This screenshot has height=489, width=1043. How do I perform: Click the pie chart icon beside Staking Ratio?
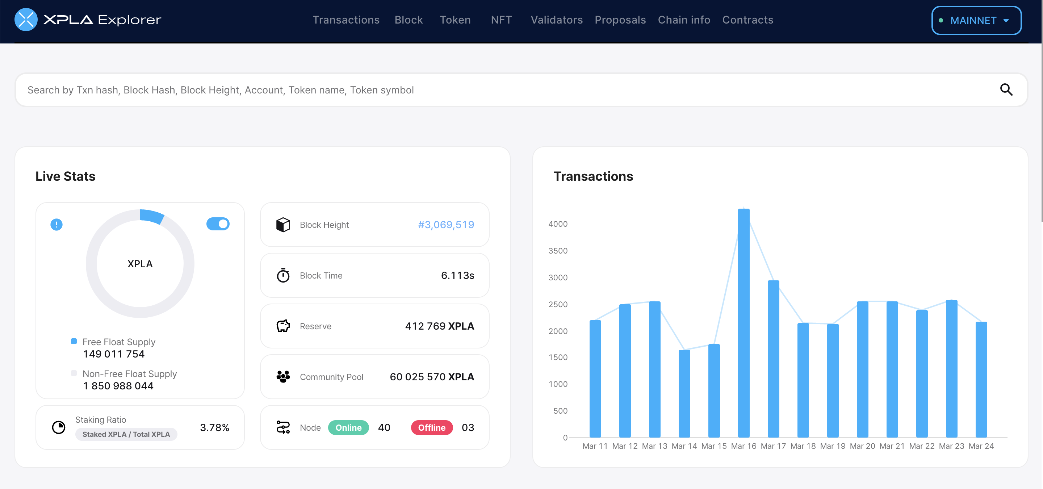(59, 427)
